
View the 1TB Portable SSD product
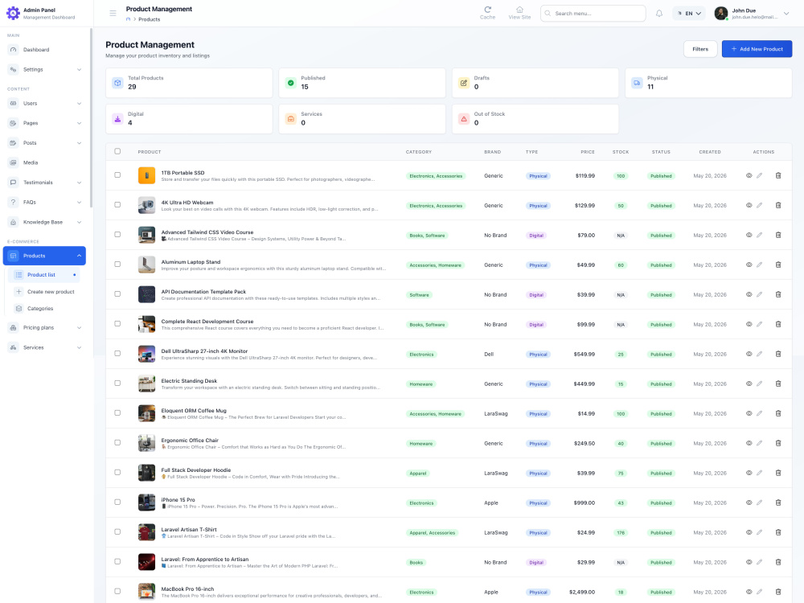tap(749, 175)
